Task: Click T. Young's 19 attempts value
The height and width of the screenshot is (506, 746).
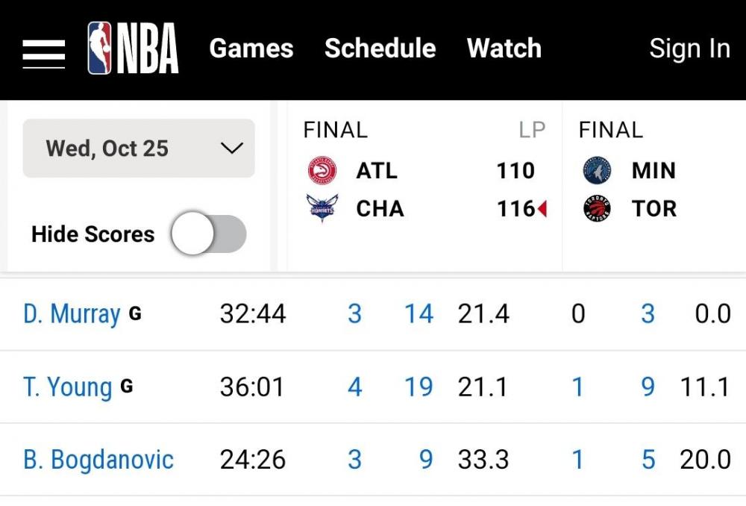Action: (419, 387)
